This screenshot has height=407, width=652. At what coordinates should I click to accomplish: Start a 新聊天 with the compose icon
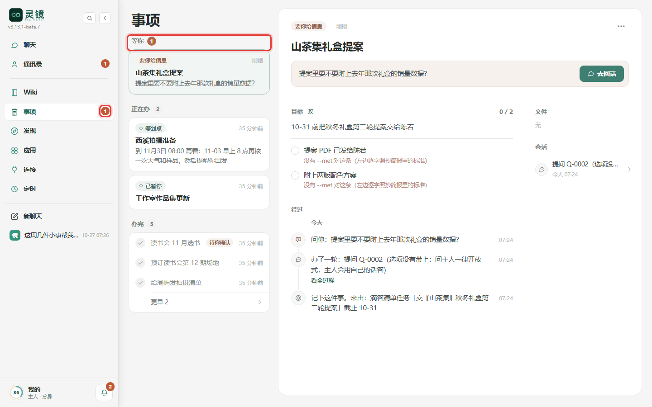click(14, 217)
